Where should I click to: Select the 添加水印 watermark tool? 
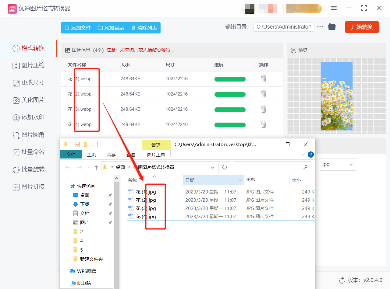point(28,118)
